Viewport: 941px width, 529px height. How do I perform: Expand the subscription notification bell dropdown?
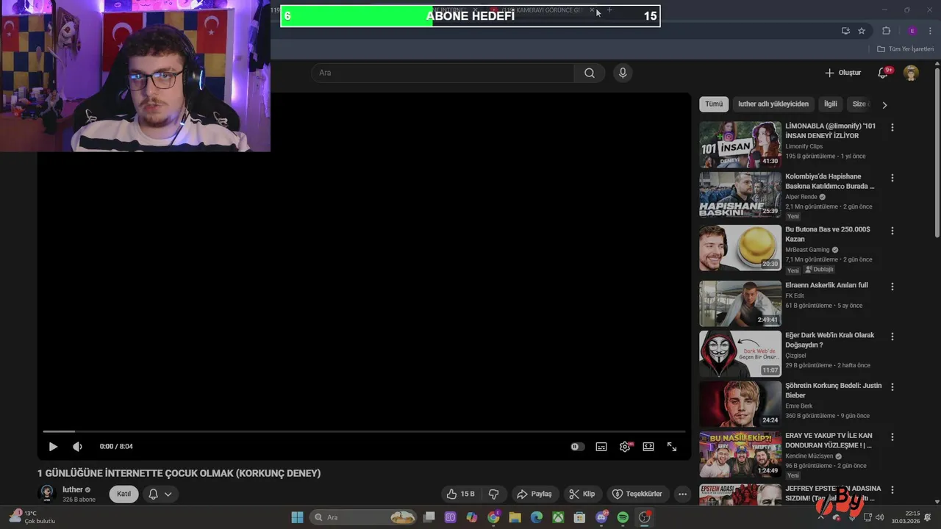coord(160,494)
